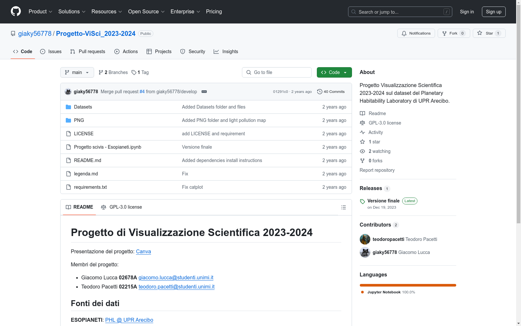Expand the Enterprise menu
The width and height of the screenshot is (521, 326).
point(185,12)
